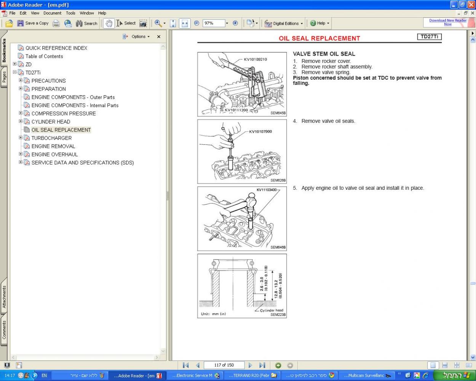Click the zoom out minus button
This screenshot has width=476, height=381.
[196, 23]
